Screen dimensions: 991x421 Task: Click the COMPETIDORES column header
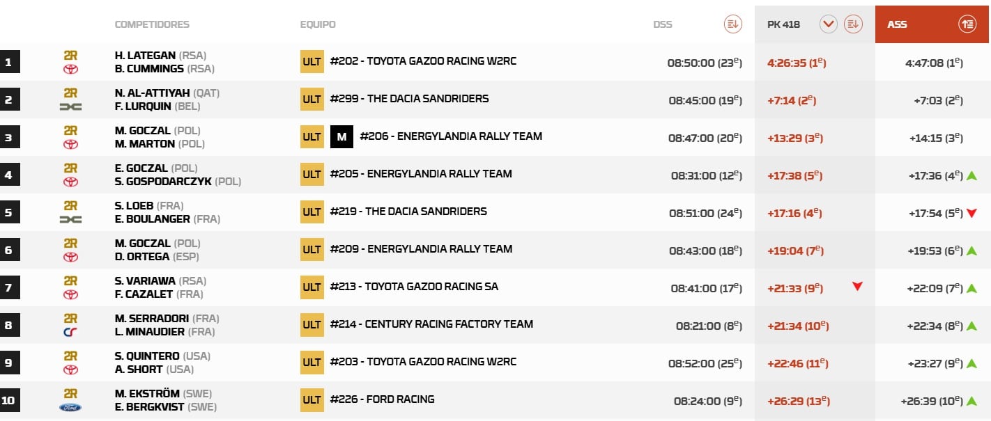152,24
